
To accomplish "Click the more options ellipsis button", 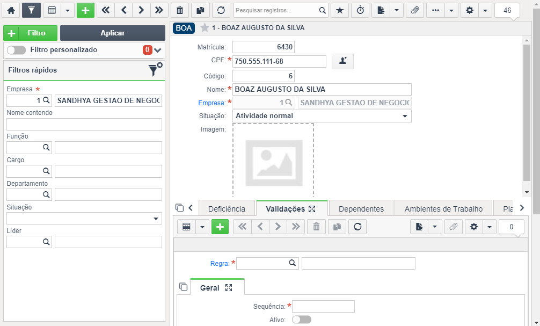I will pyautogui.click(x=436, y=10).
